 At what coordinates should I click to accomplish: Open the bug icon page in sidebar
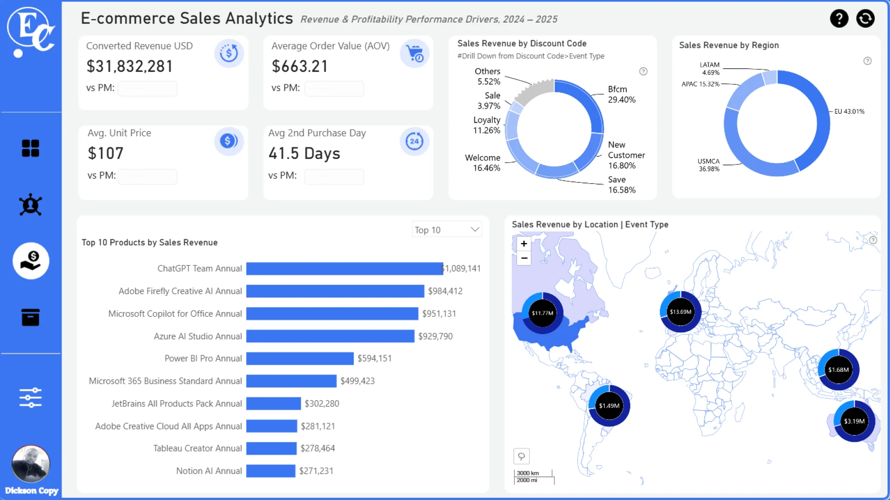pyautogui.click(x=31, y=205)
